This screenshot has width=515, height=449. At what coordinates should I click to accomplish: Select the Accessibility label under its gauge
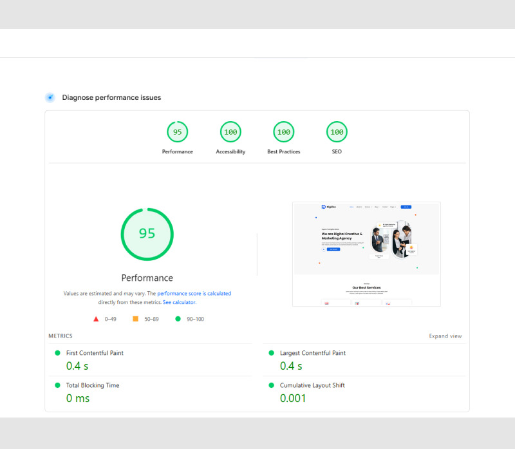[x=230, y=151]
